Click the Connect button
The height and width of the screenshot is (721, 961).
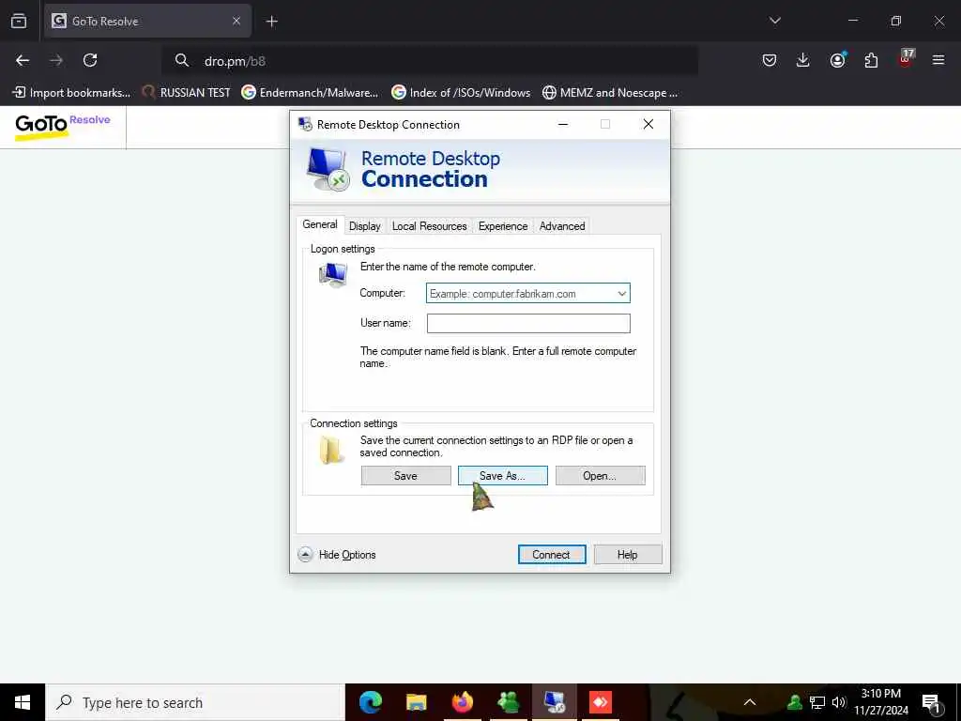(552, 554)
